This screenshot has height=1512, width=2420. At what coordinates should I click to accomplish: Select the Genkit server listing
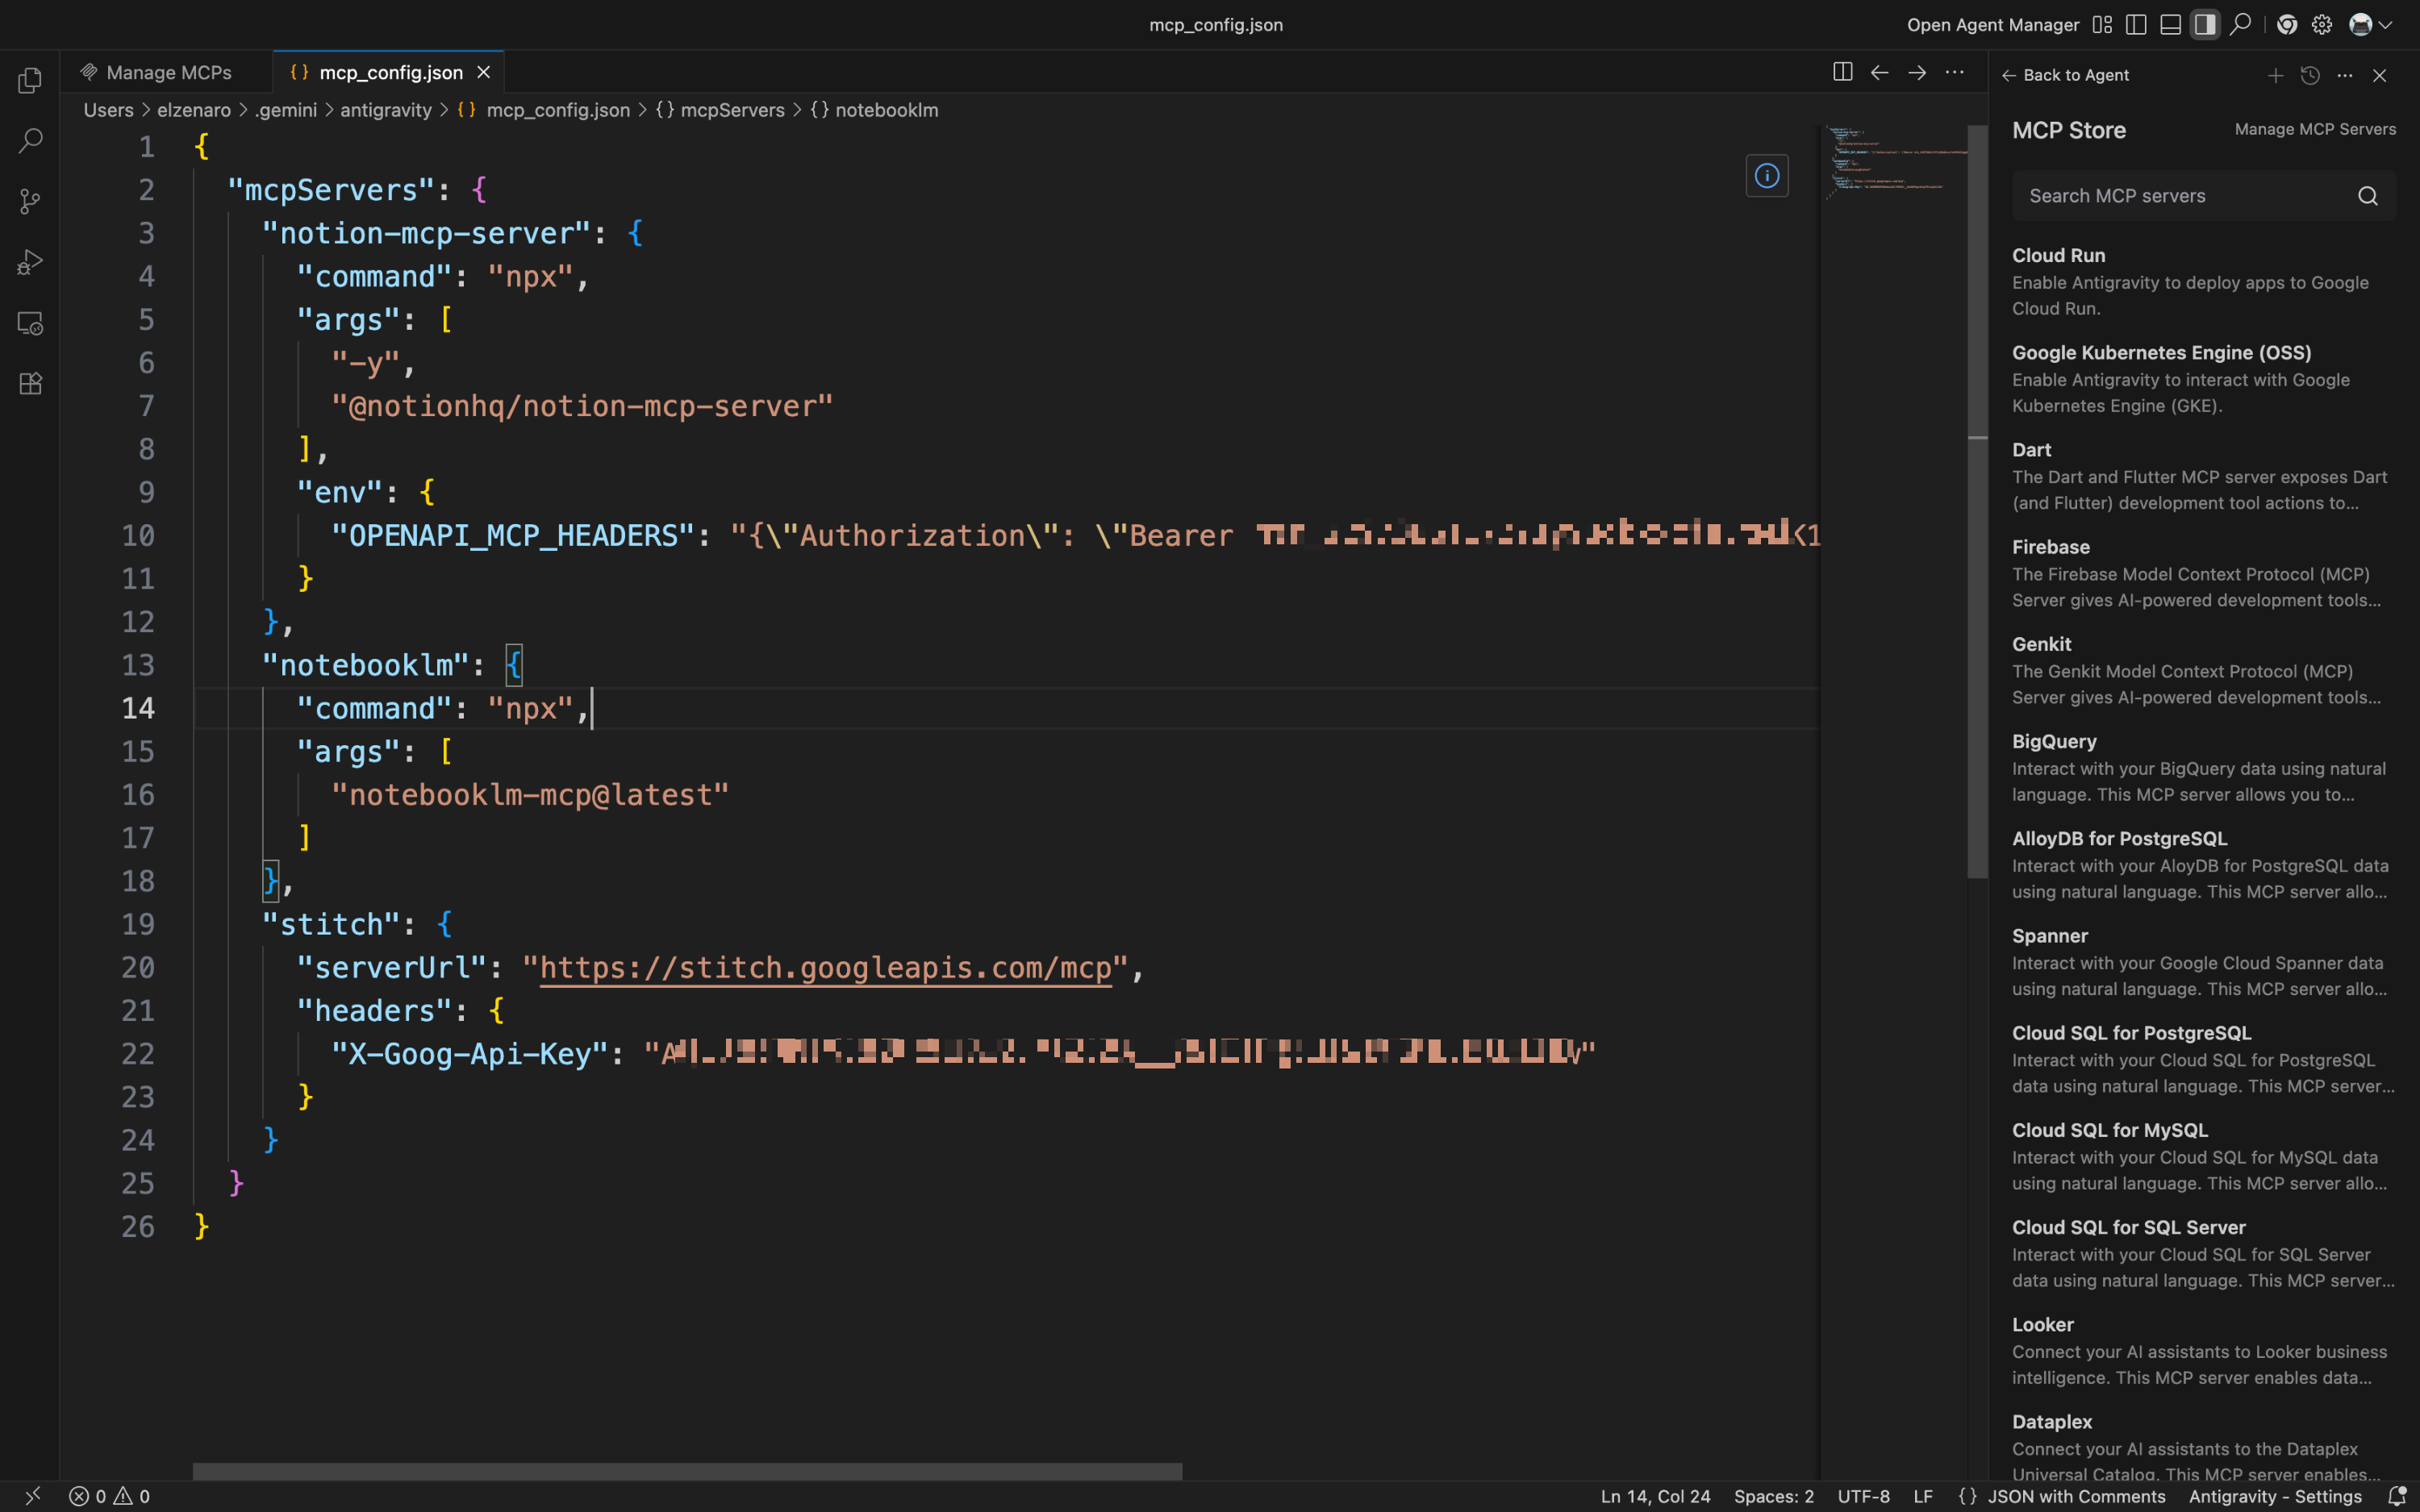[2203, 669]
